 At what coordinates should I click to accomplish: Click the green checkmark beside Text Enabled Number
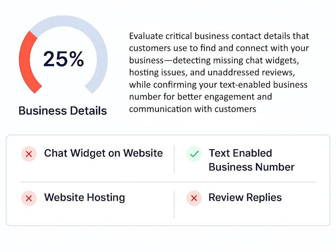(194, 154)
